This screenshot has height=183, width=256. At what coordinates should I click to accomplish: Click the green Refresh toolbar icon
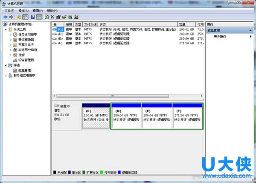coord(47,17)
